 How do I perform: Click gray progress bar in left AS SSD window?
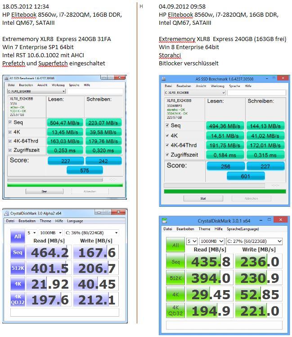tap(55, 179)
